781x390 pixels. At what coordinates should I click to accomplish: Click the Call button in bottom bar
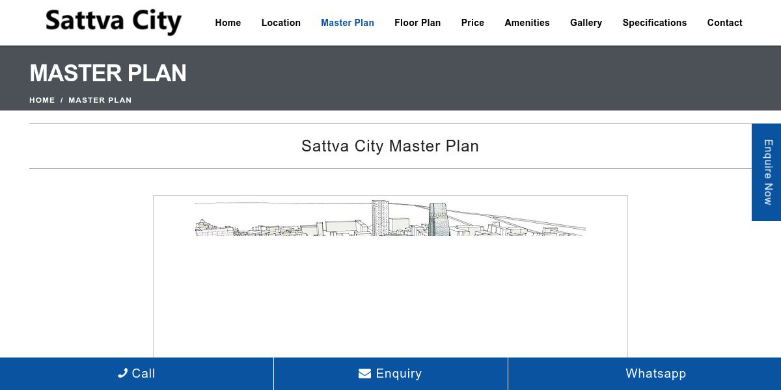[x=137, y=374]
